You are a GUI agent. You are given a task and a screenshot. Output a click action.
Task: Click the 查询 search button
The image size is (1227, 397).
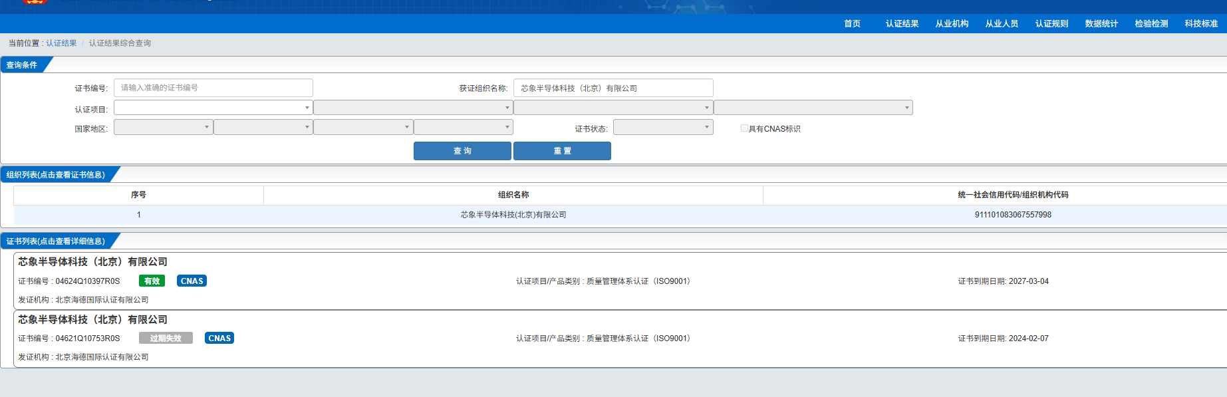click(462, 151)
